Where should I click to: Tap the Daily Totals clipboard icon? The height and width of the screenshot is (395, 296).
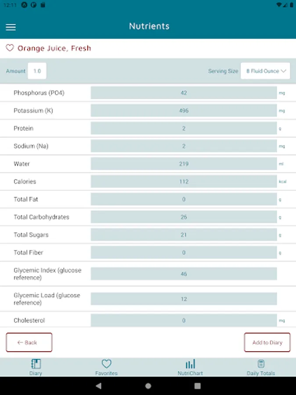pos(261,364)
